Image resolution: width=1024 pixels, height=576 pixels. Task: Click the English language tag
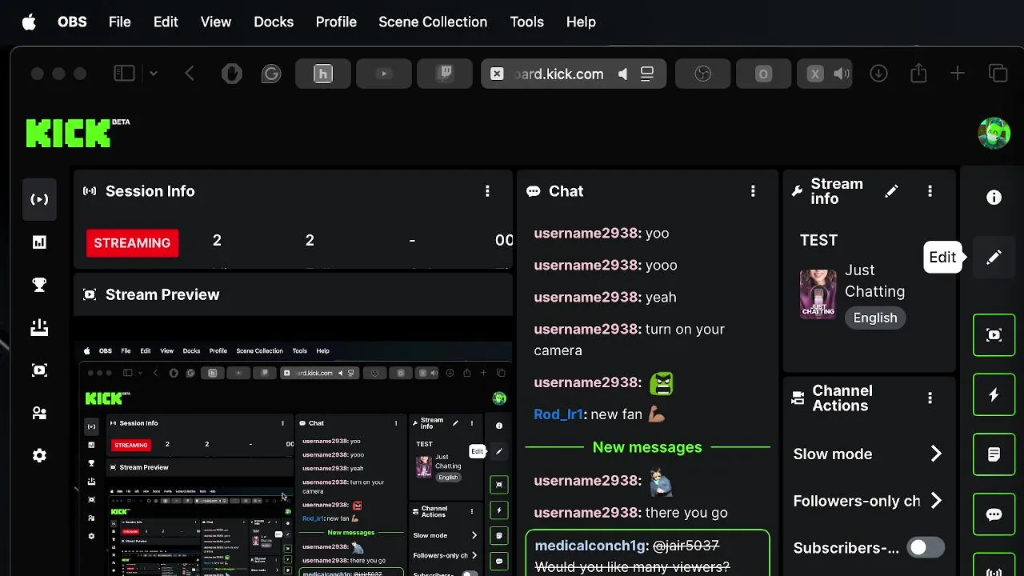pyautogui.click(x=875, y=318)
